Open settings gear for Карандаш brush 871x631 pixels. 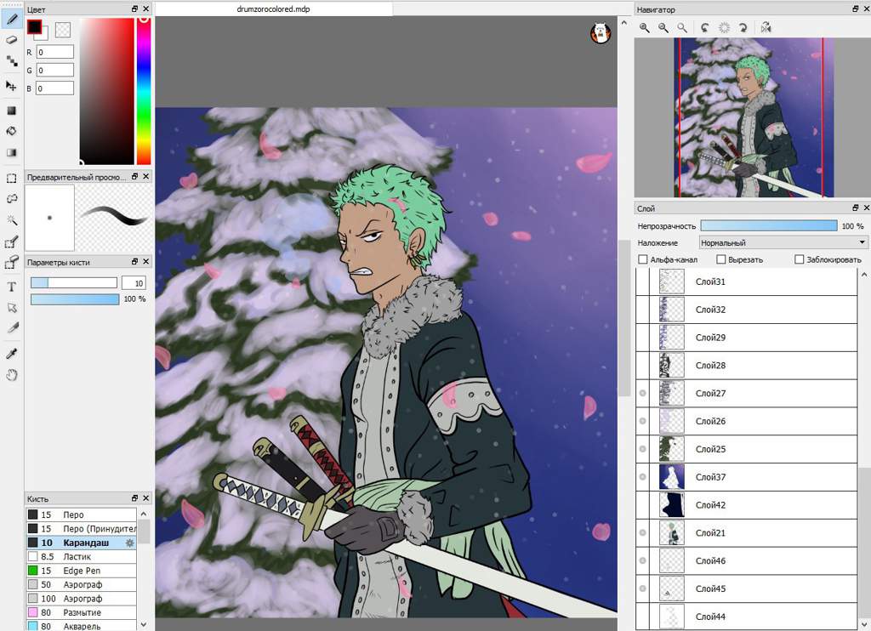tap(130, 543)
